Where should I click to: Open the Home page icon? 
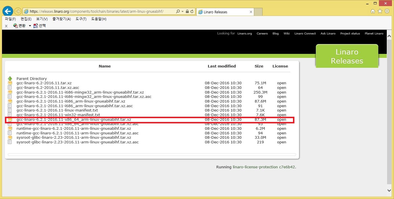pyautogui.click(x=373, y=11)
